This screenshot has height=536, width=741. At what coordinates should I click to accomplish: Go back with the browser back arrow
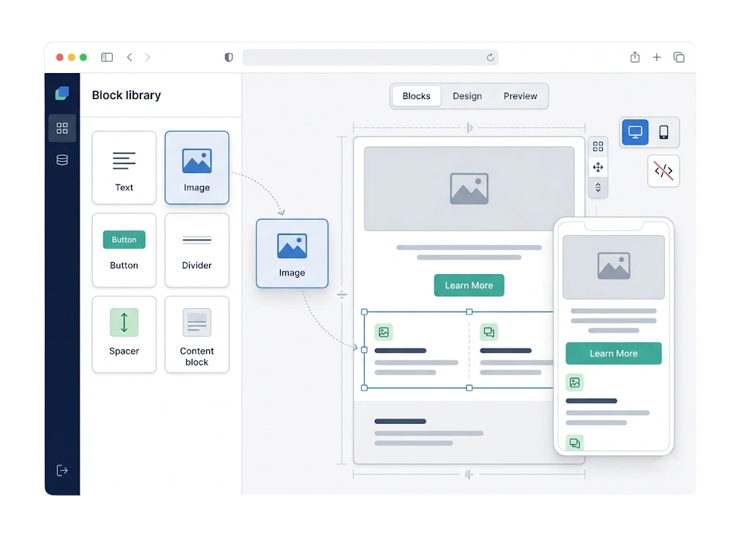coord(130,57)
